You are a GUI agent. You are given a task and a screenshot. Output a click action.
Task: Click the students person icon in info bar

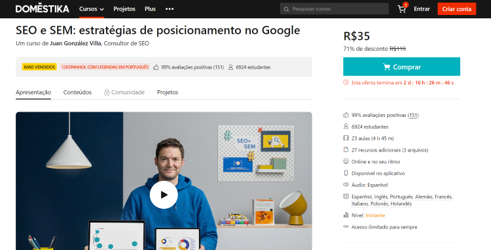[x=231, y=67]
